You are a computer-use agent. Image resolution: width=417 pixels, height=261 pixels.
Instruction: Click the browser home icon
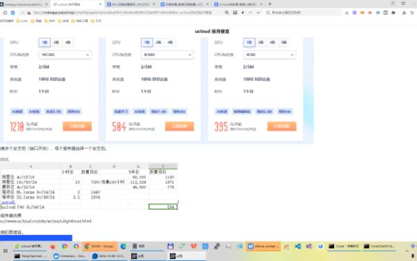tap(5, 12)
